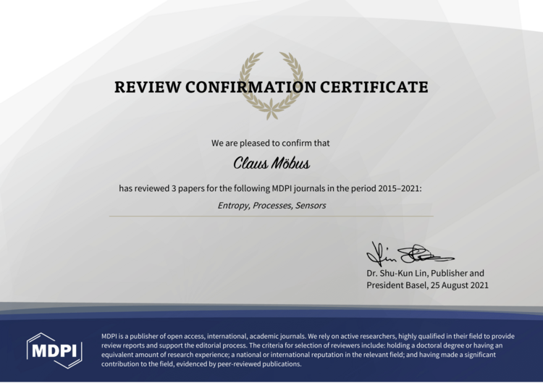Click footer line starting "contribution to the field, evidenced"

coord(201,364)
